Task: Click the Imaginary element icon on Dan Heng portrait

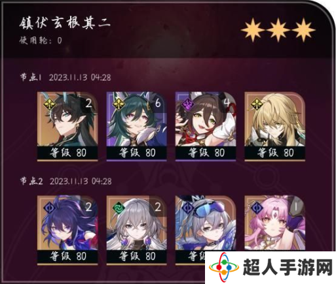Action: point(50,104)
